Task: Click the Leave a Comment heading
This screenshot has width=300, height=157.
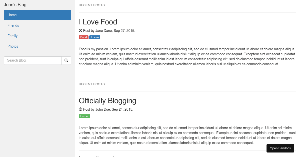Action: click(x=97, y=156)
